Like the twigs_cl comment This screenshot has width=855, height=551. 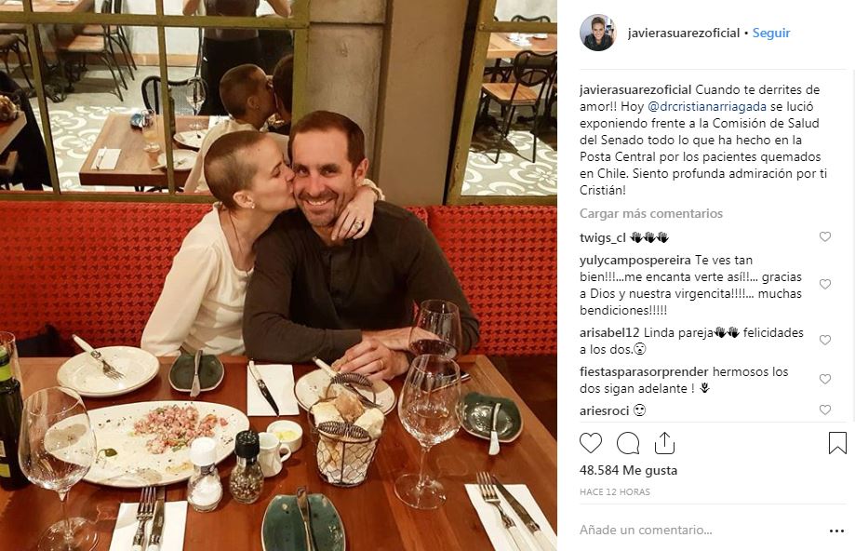(825, 236)
